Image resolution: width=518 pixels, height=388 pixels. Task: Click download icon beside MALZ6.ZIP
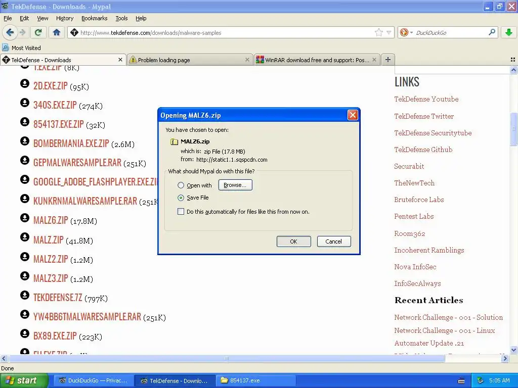click(x=25, y=218)
